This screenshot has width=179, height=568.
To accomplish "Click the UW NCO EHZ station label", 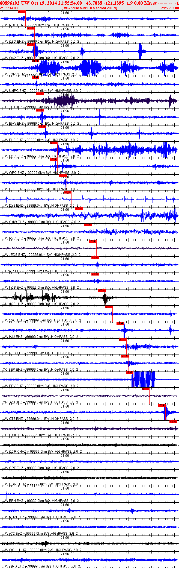I will point(13,25).
